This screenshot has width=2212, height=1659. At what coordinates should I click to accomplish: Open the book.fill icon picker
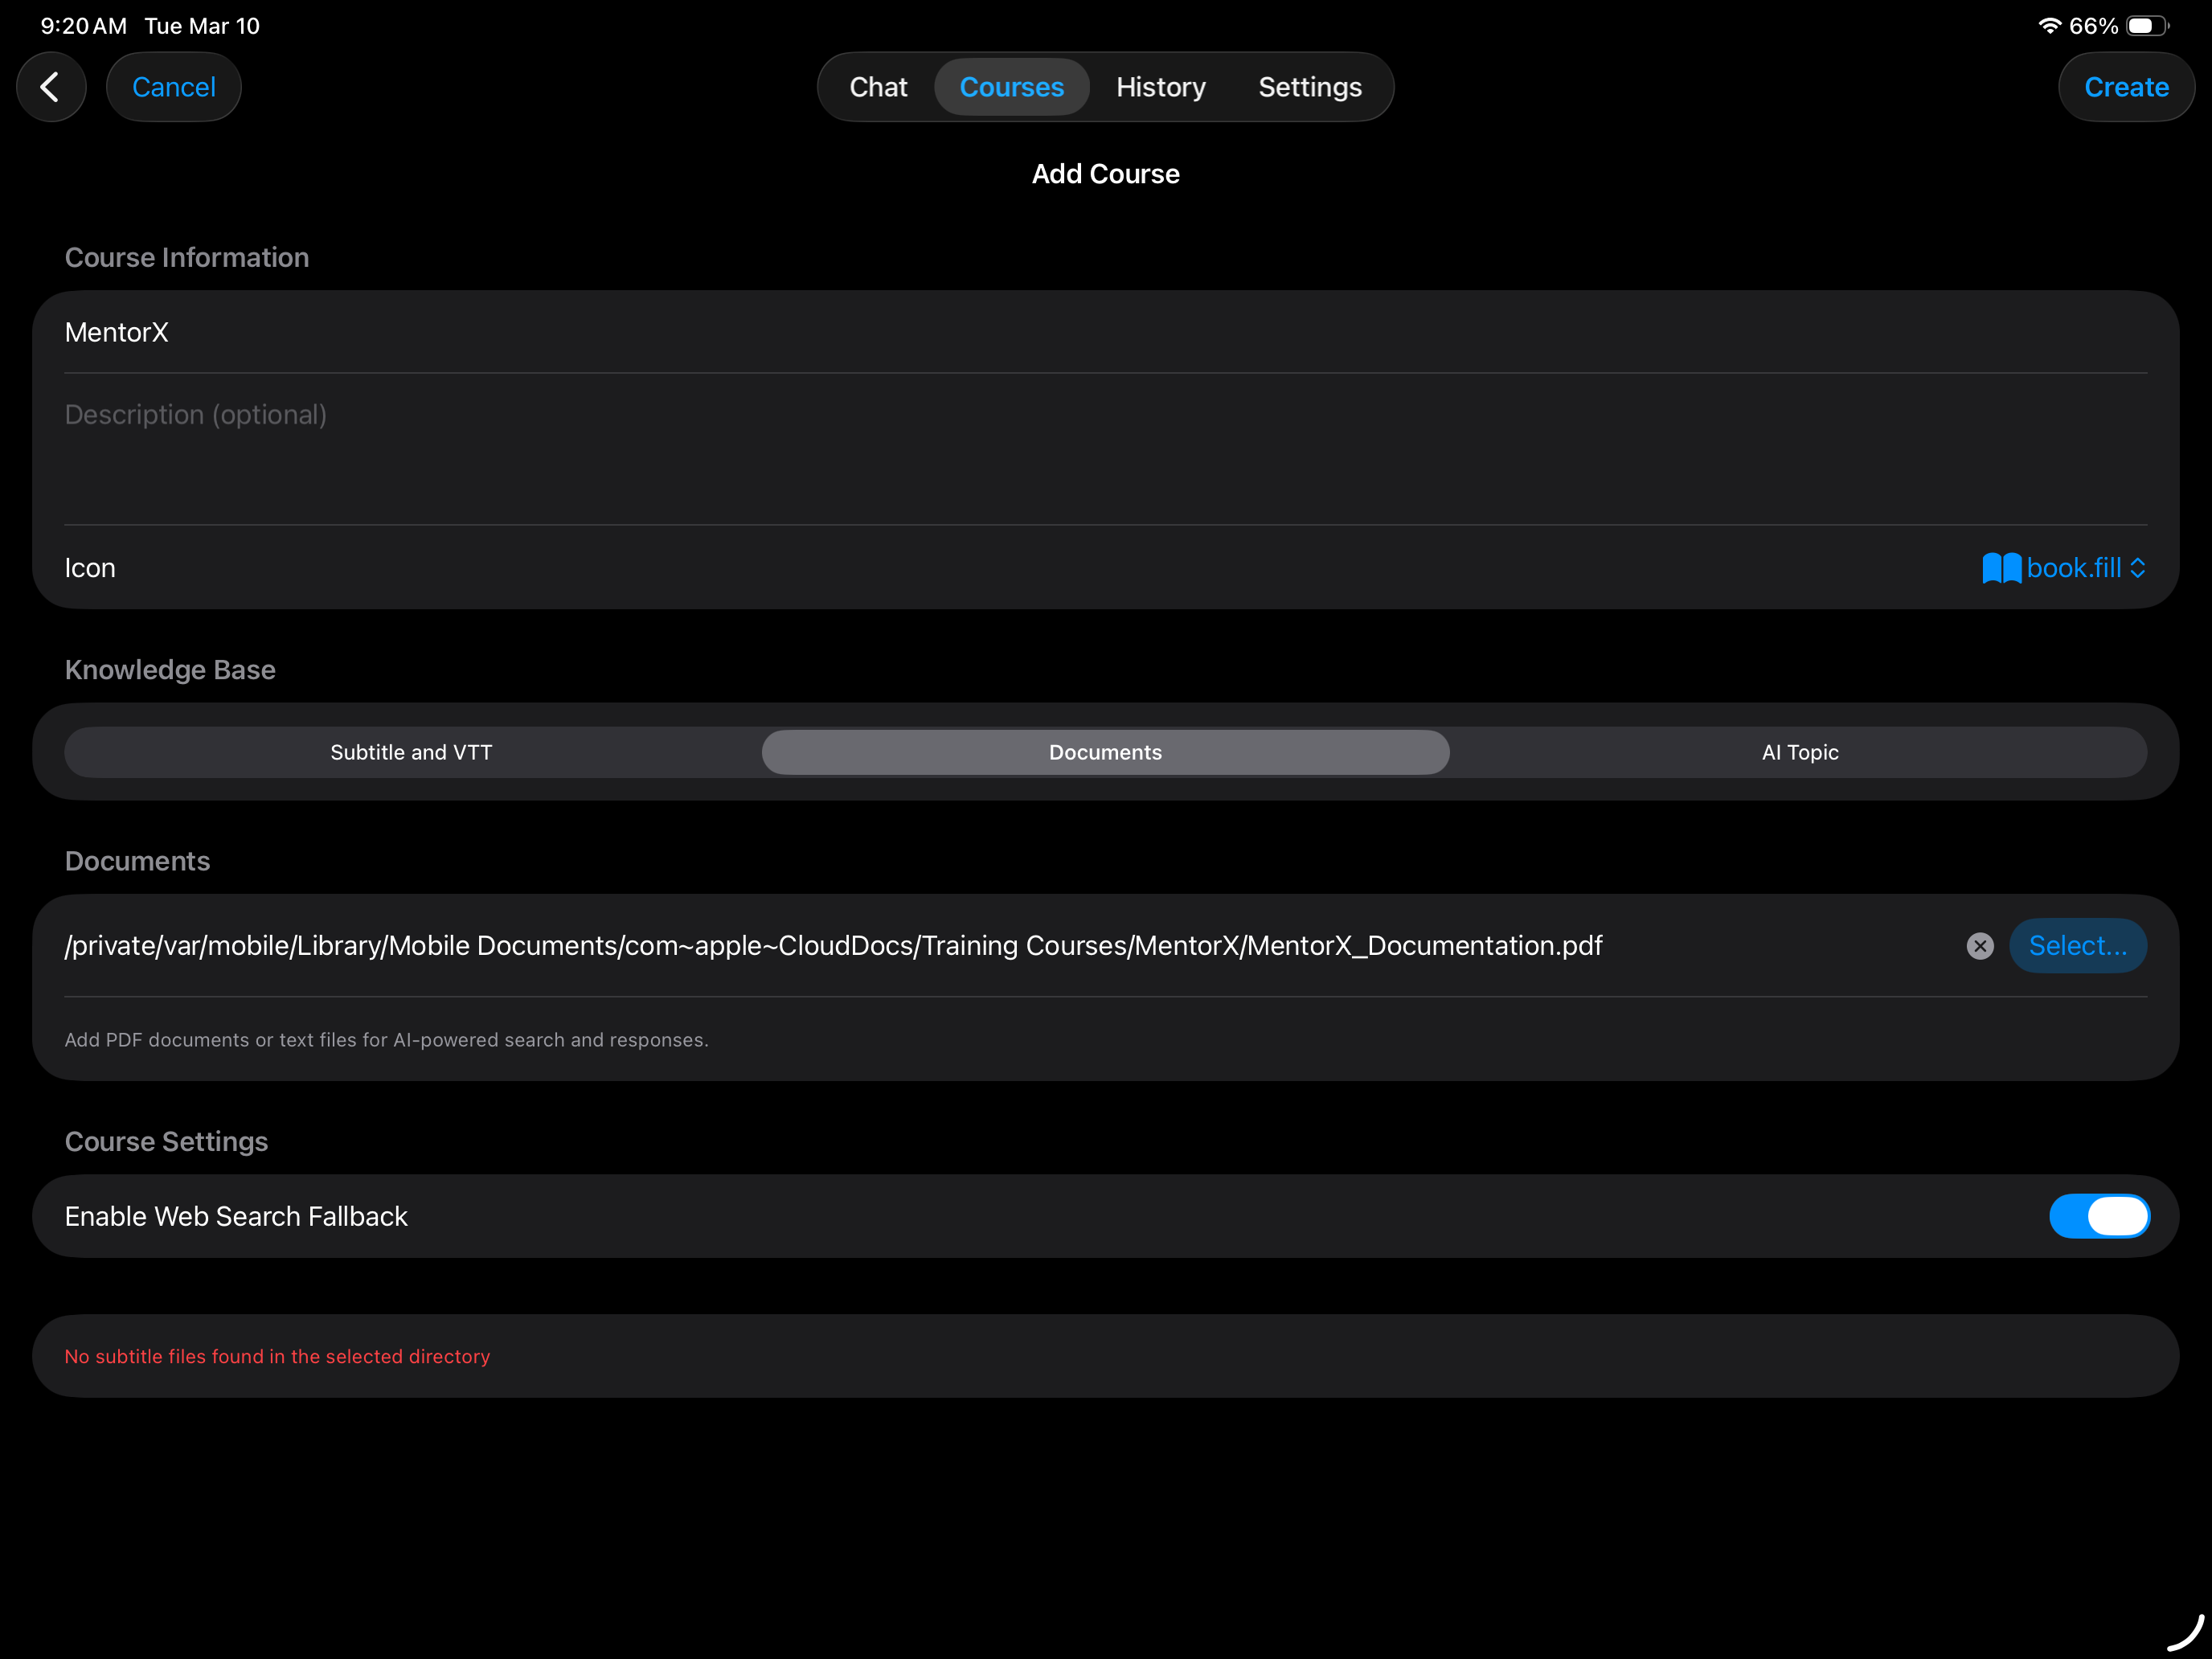(2064, 568)
